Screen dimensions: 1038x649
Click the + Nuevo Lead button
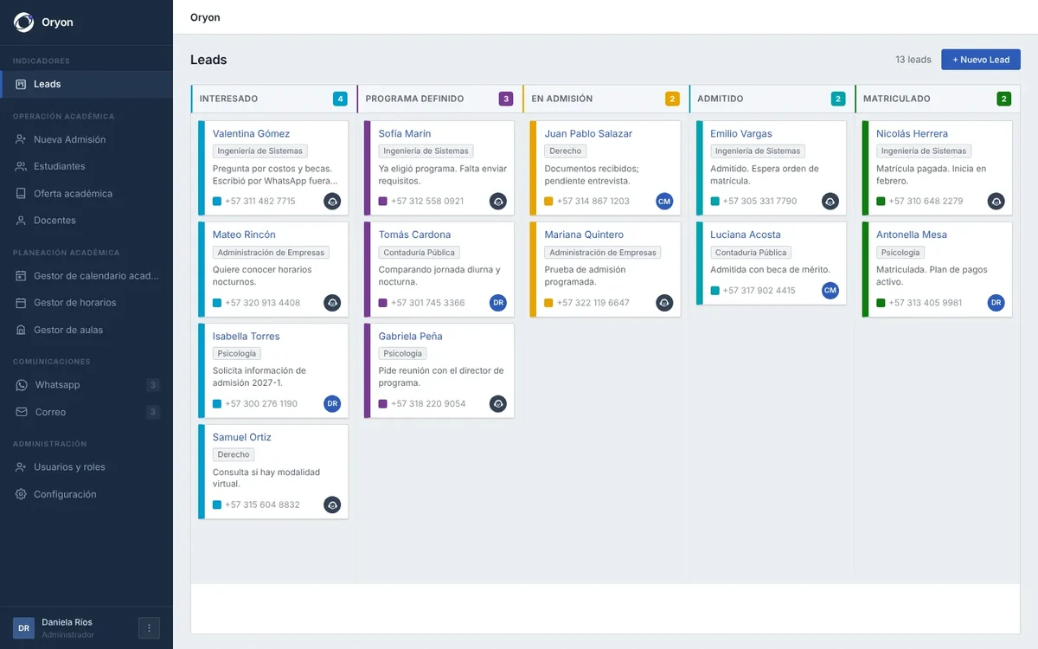tap(981, 60)
